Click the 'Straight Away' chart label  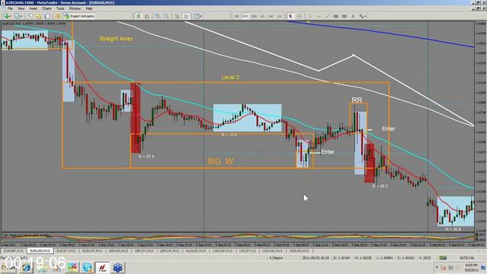click(116, 39)
